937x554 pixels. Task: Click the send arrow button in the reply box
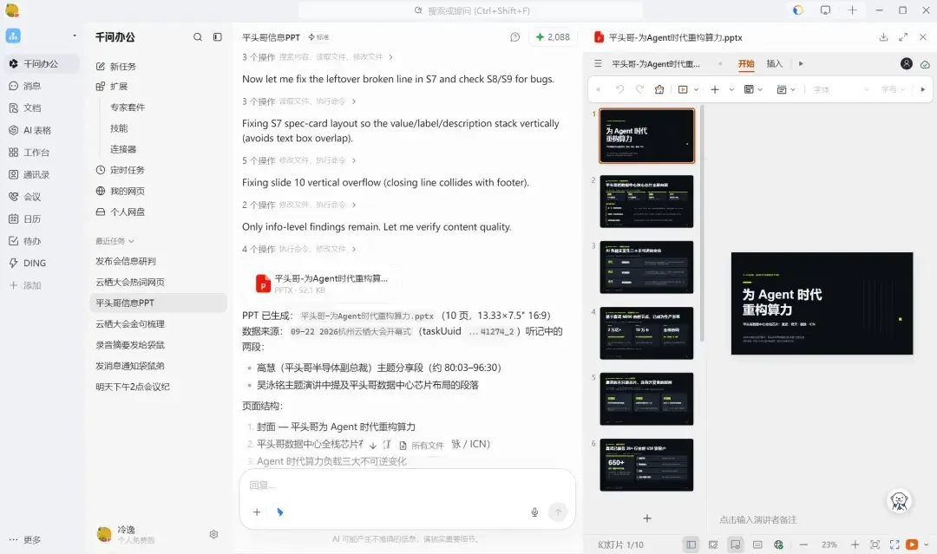tap(558, 512)
